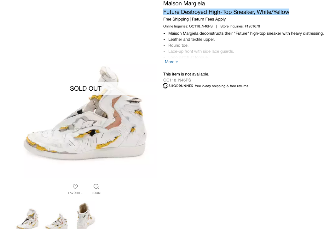Click the "Leather and textile upper" bullet

click(191, 39)
